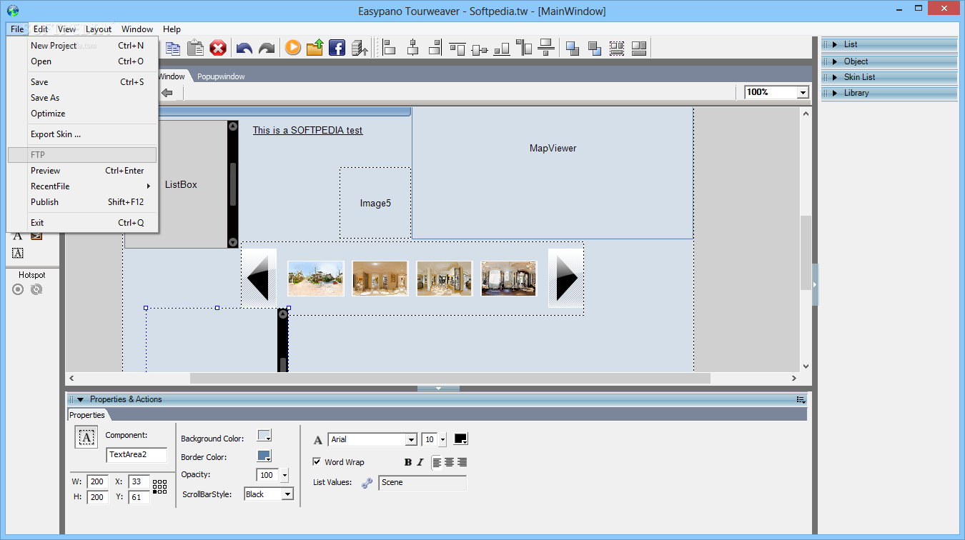Click the FTP server upload icon
Image resolution: width=965 pixels, height=540 pixels.
pyautogui.click(x=360, y=48)
